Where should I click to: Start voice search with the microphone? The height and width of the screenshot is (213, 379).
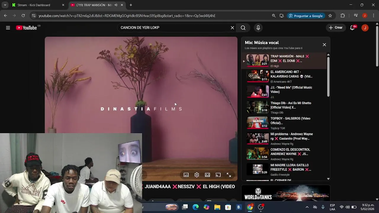click(x=258, y=28)
